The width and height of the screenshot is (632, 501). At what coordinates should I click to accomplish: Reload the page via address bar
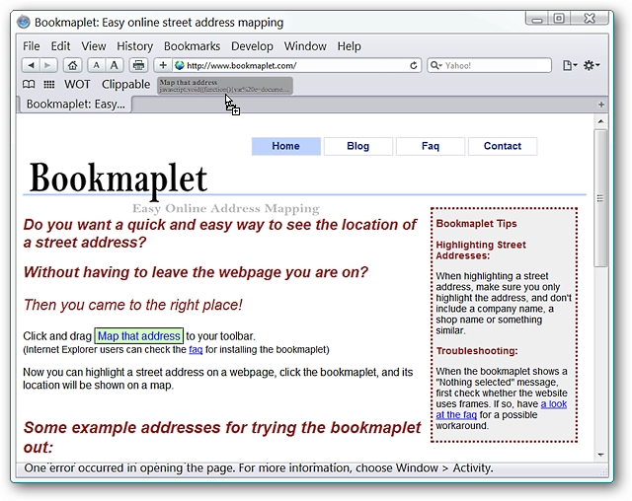413,66
